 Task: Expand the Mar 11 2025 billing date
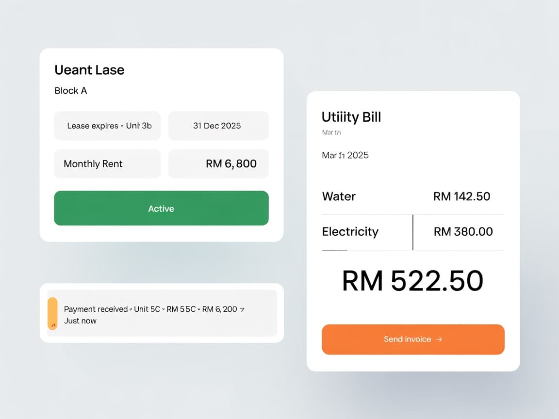(345, 155)
